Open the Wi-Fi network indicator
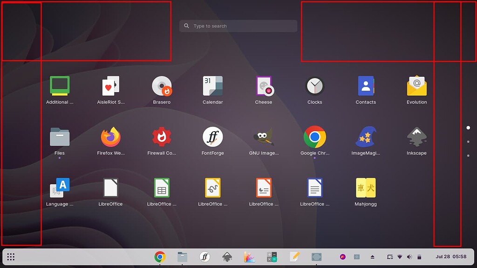Viewport: 477px width, 268px height. [x=400, y=257]
